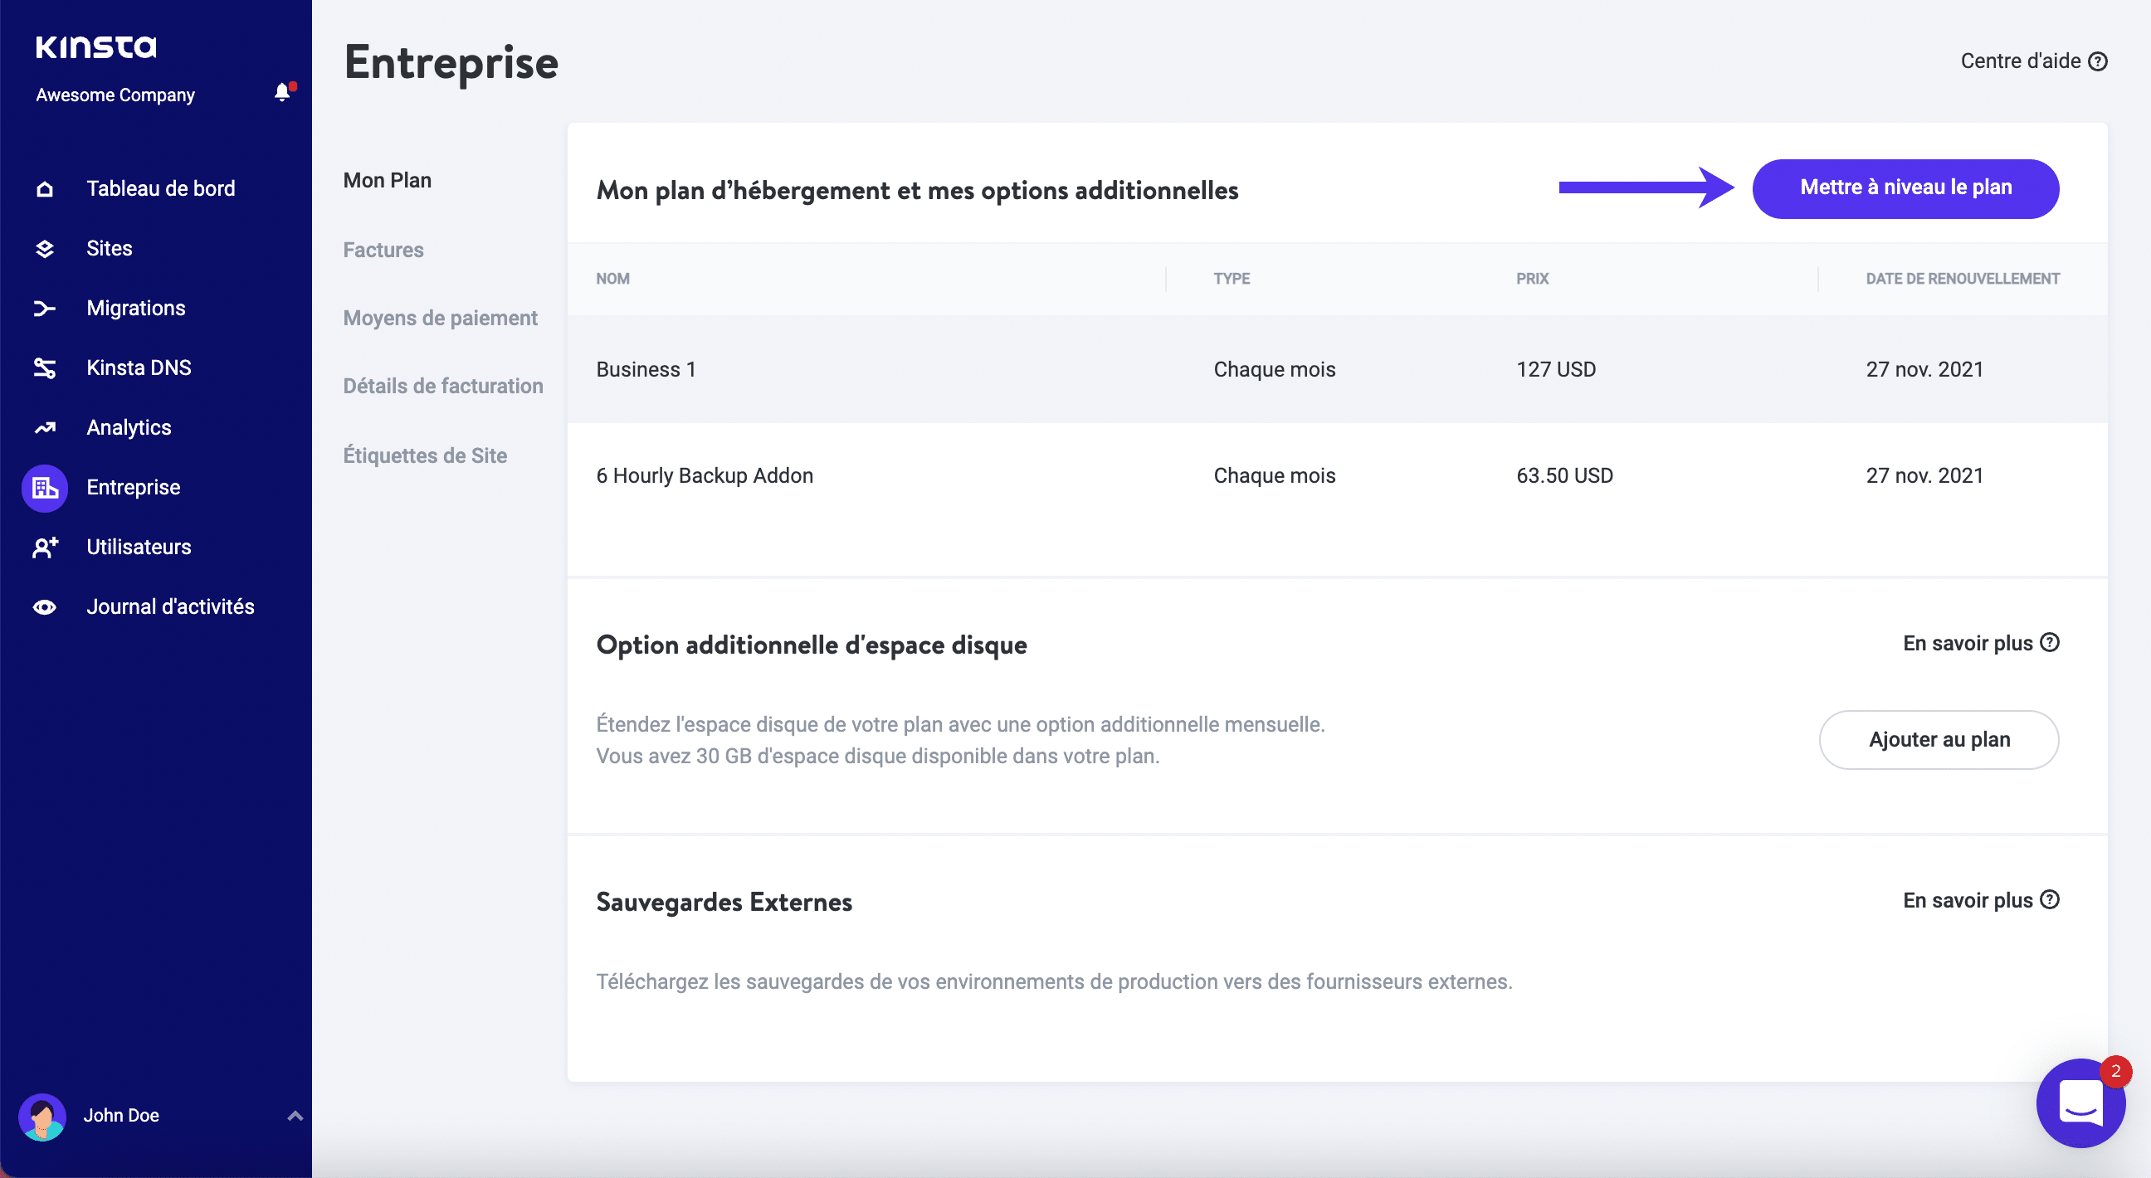Click the Migrations arrow icon
This screenshot has width=2151, height=1178.
45,309
